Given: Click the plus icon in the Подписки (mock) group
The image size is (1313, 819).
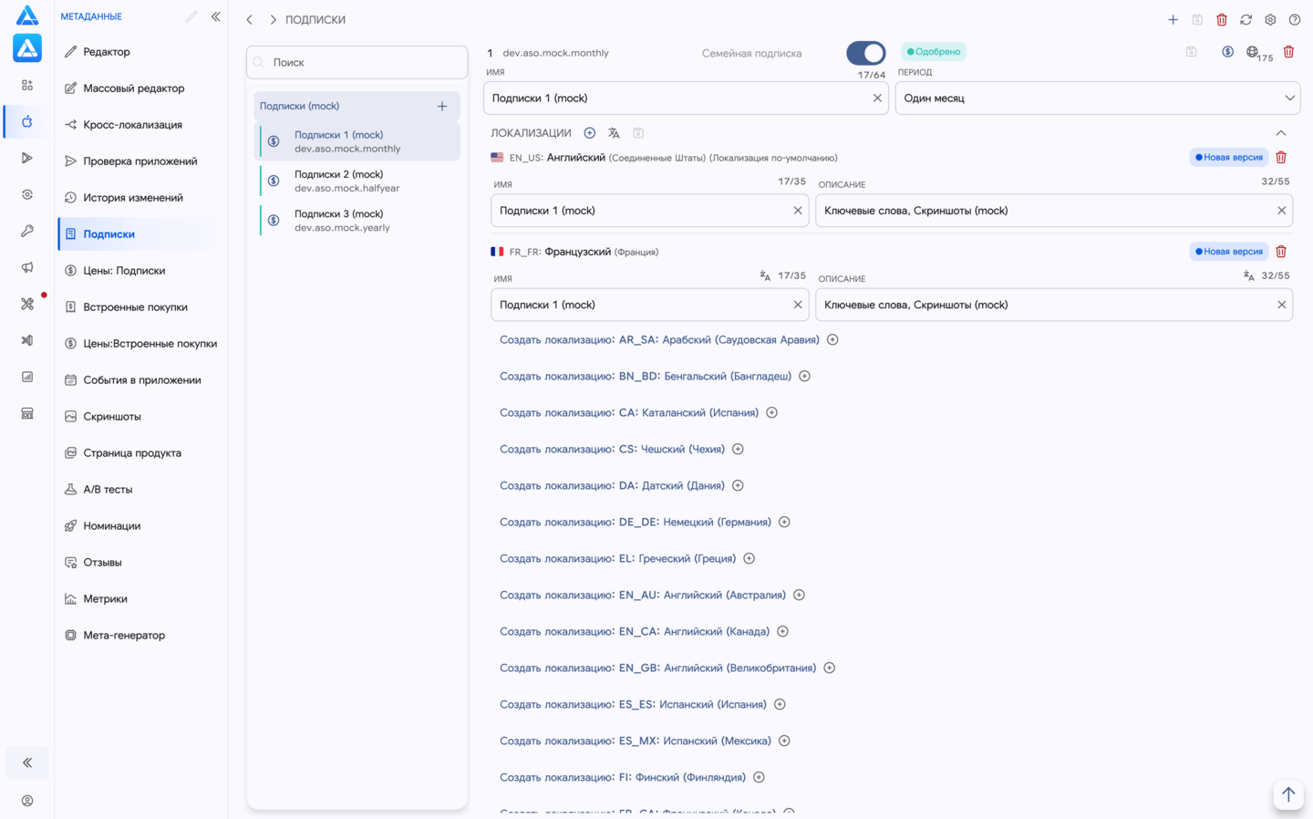Looking at the screenshot, I should [x=442, y=107].
